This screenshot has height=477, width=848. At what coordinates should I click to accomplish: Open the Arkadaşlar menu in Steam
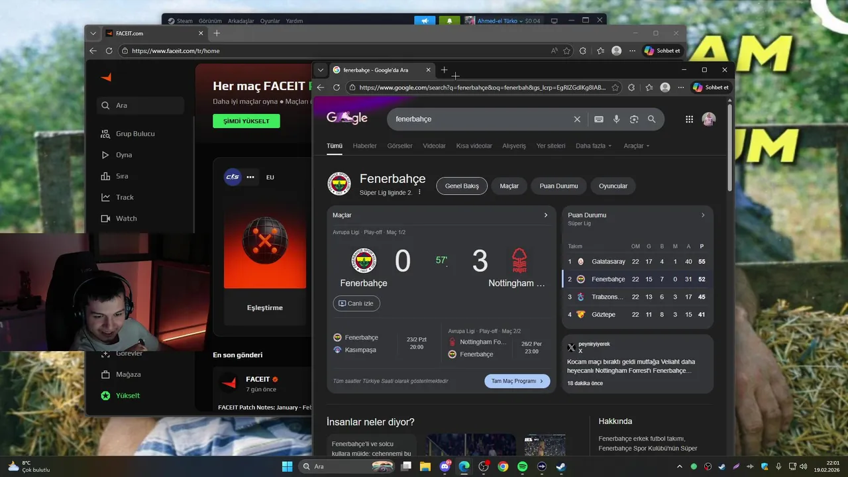241,21
